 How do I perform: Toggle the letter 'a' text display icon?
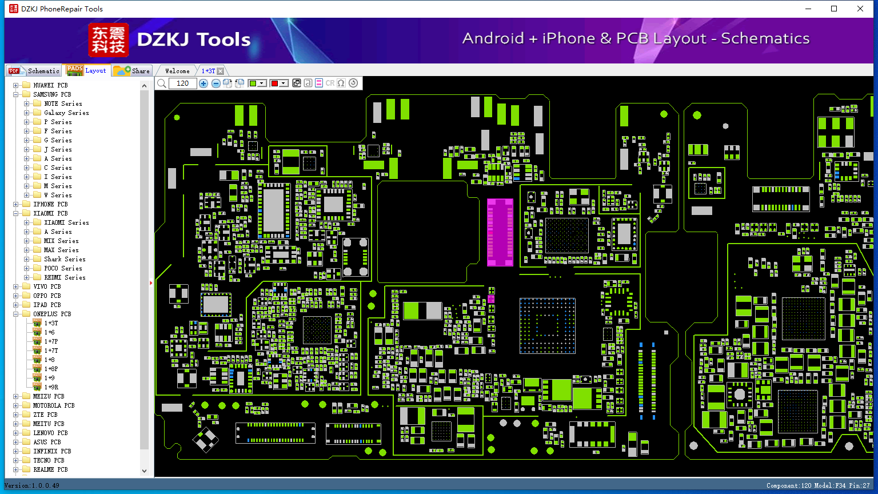(x=308, y=83)
